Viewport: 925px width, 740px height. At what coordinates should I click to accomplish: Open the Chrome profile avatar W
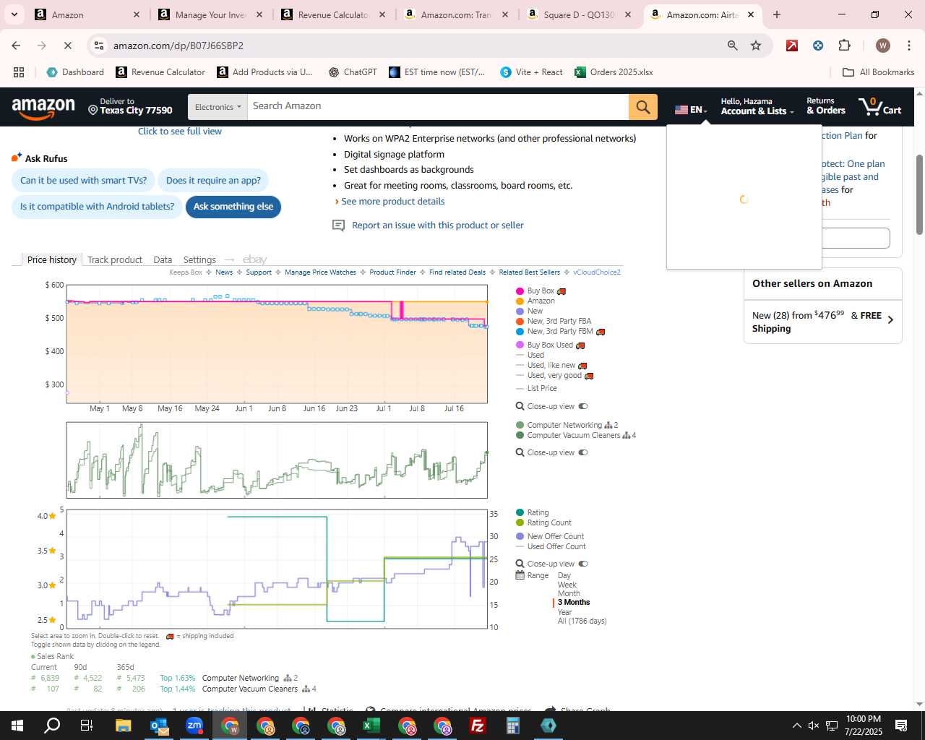[882, 46]
